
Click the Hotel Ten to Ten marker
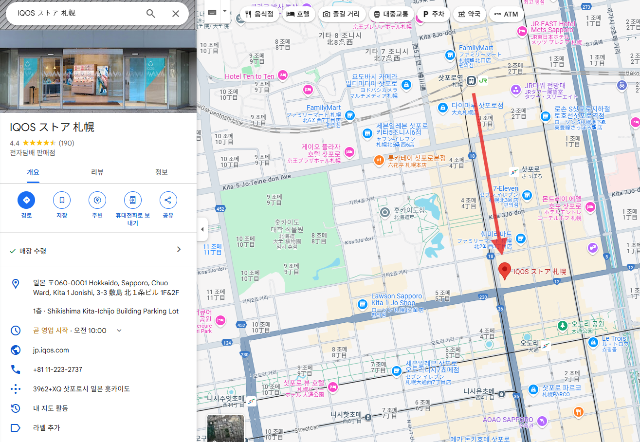click(282, 76)
